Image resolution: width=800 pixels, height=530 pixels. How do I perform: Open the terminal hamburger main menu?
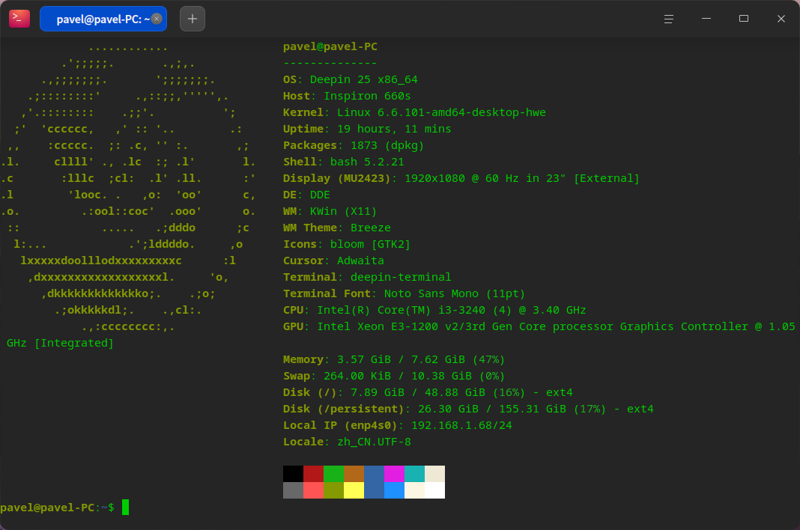coord(669,19)
